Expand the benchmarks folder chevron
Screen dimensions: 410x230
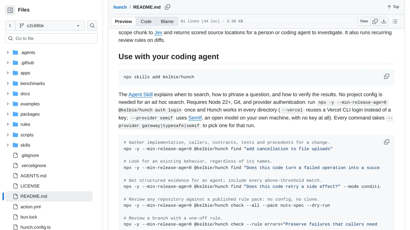click(8, 83)
